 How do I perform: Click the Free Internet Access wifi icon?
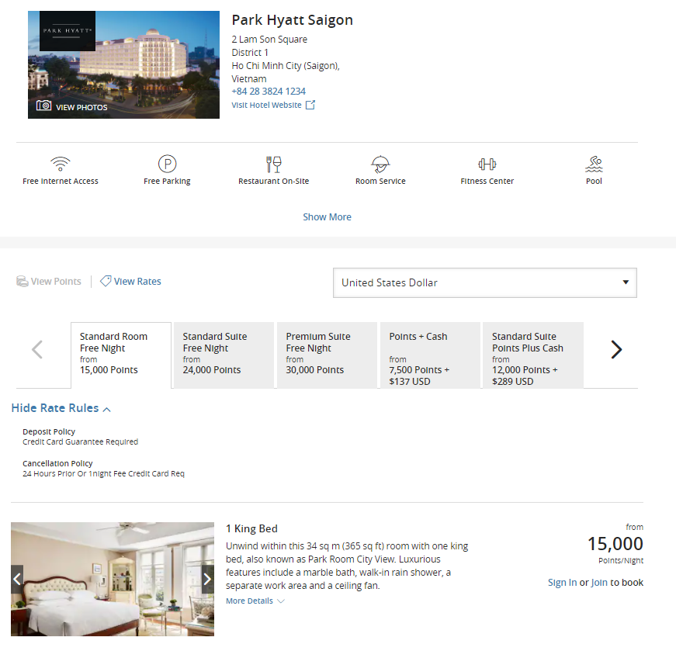pos(61,164)
